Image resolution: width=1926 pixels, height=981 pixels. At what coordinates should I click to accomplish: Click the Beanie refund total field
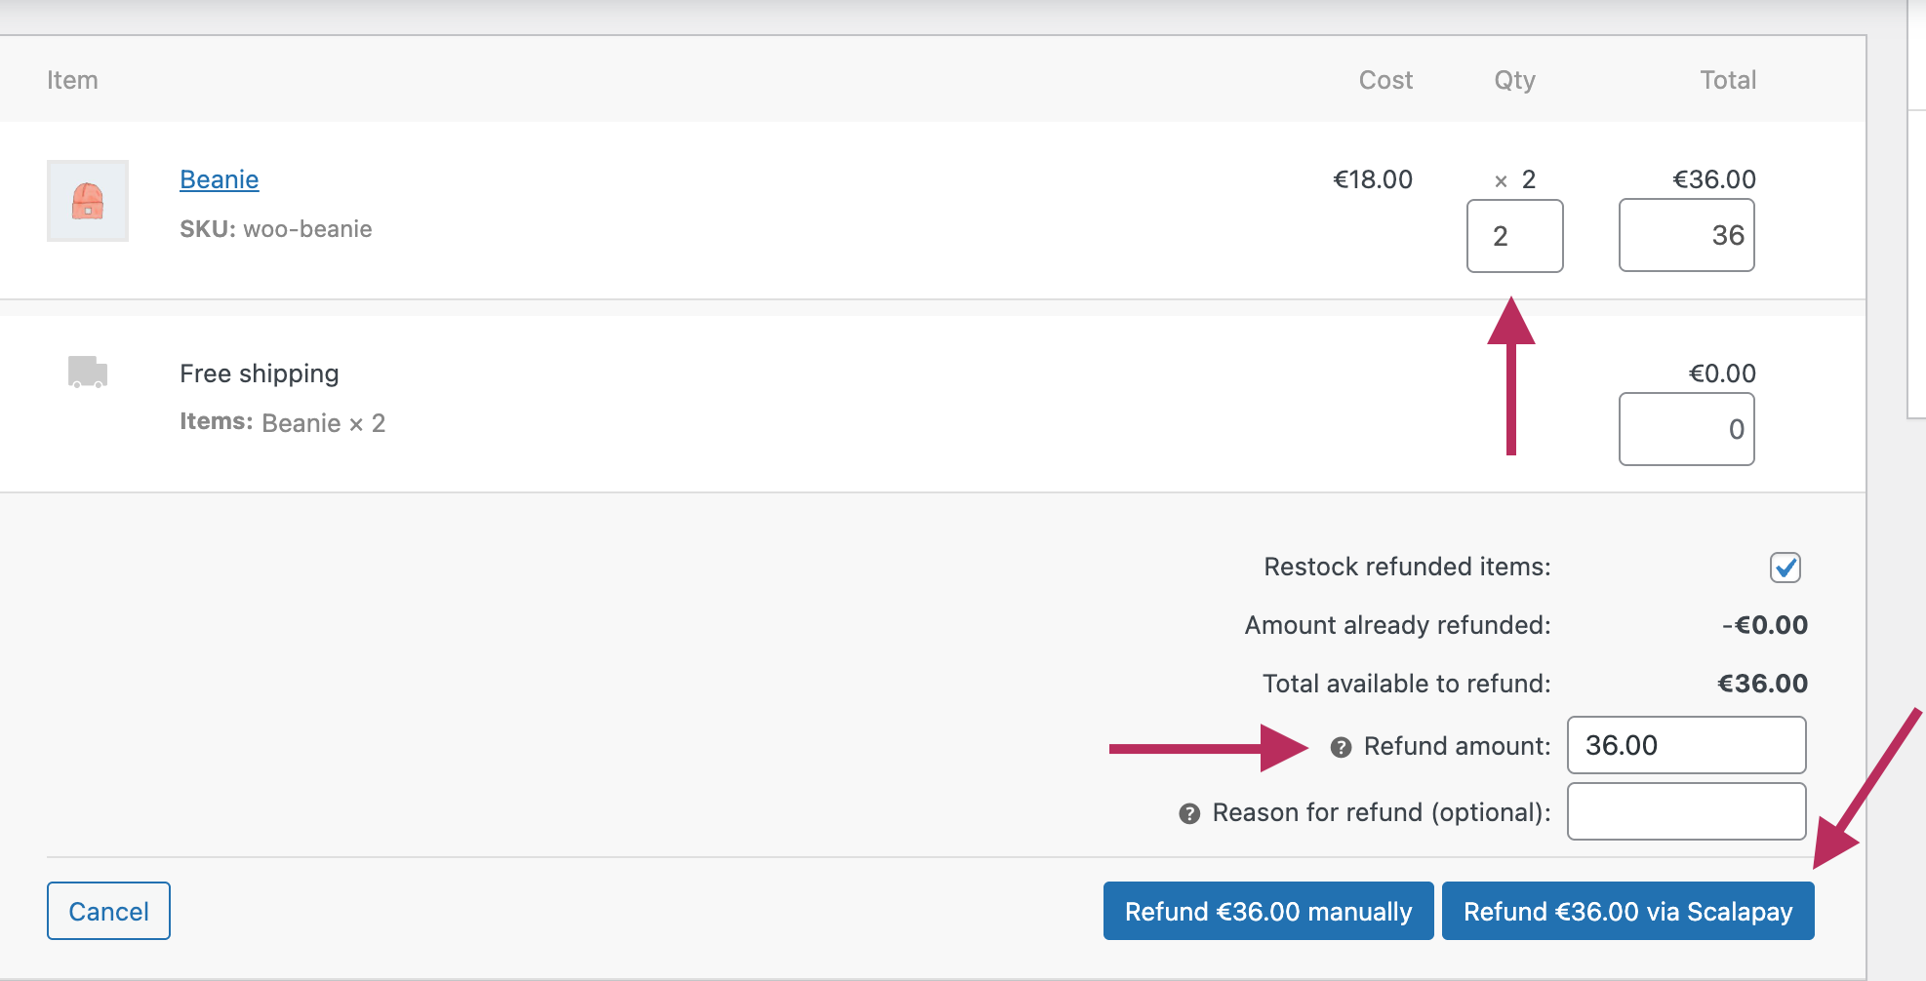click(x=1686, y=236)
